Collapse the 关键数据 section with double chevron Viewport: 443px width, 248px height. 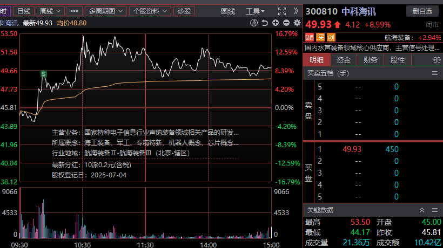[422, 210]
